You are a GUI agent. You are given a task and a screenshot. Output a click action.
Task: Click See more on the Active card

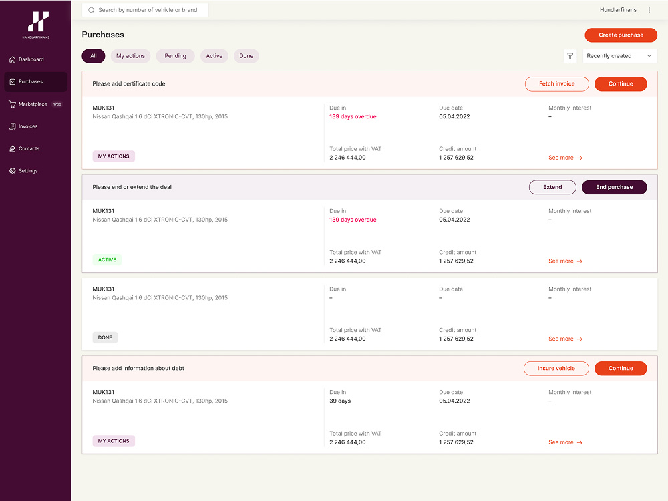565,261
